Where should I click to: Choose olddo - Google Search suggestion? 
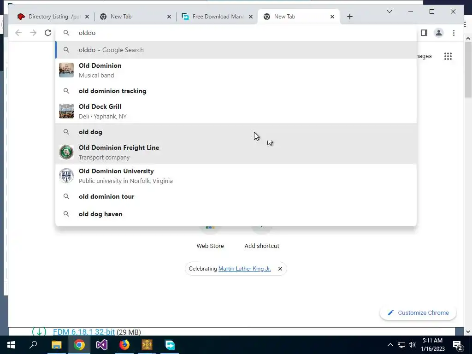click(x=236, y=50)
